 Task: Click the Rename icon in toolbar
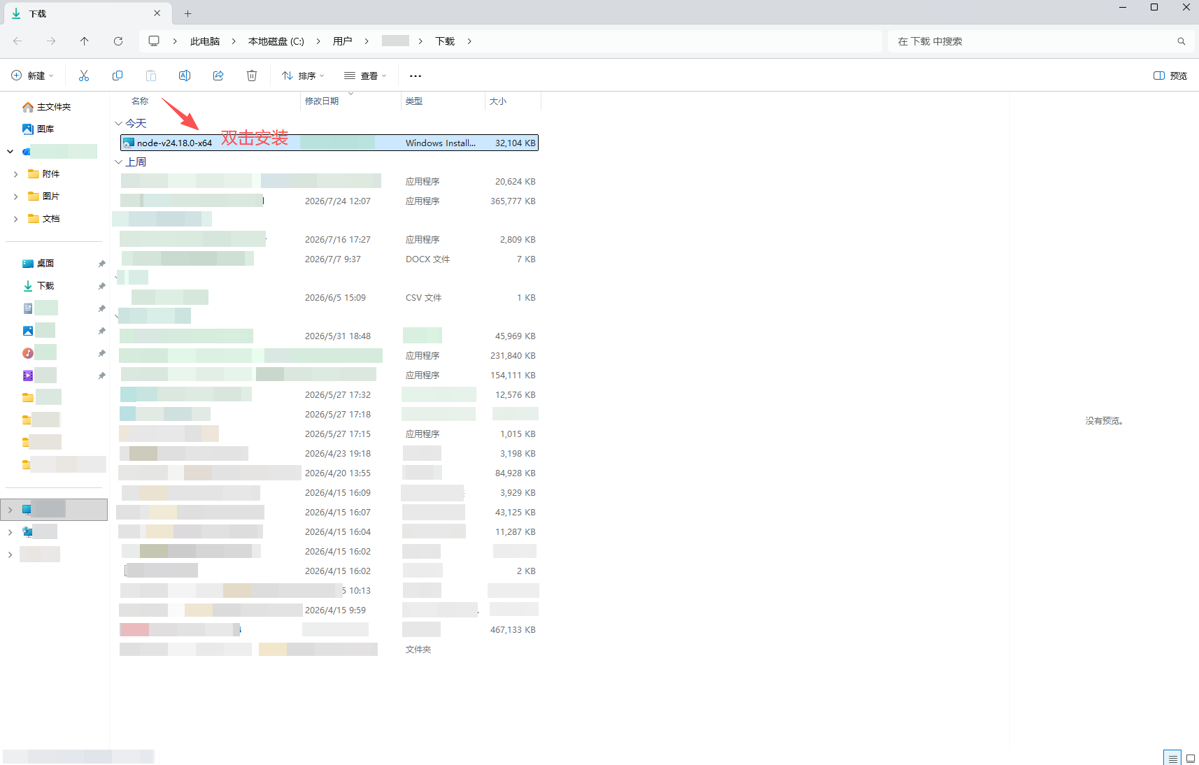pos(185,76)
